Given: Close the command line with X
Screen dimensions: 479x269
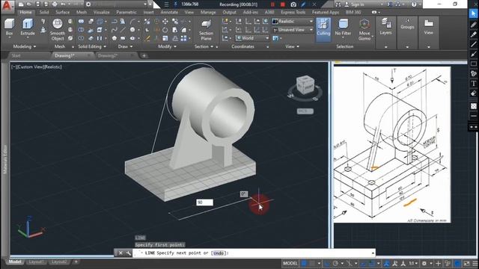Looking at the screenshot, I should (x=120, y=253).
